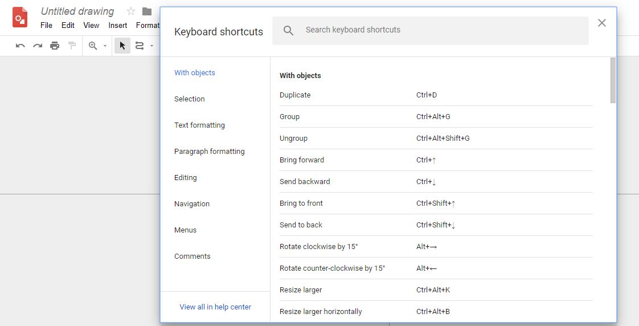The height and width of the screenshot is (326, 639).
Task: Choose the Select arrow cursor tool
Action: click(122, 46)
